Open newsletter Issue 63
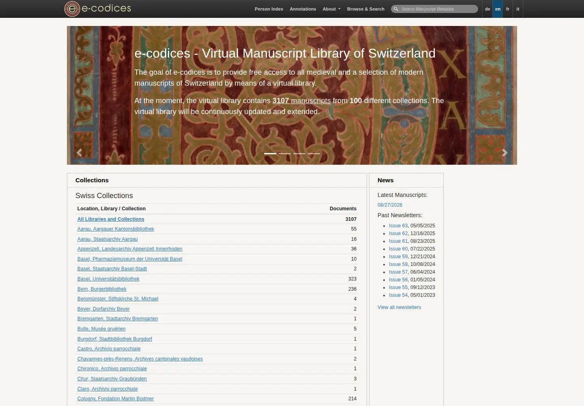 click(398, 226)
